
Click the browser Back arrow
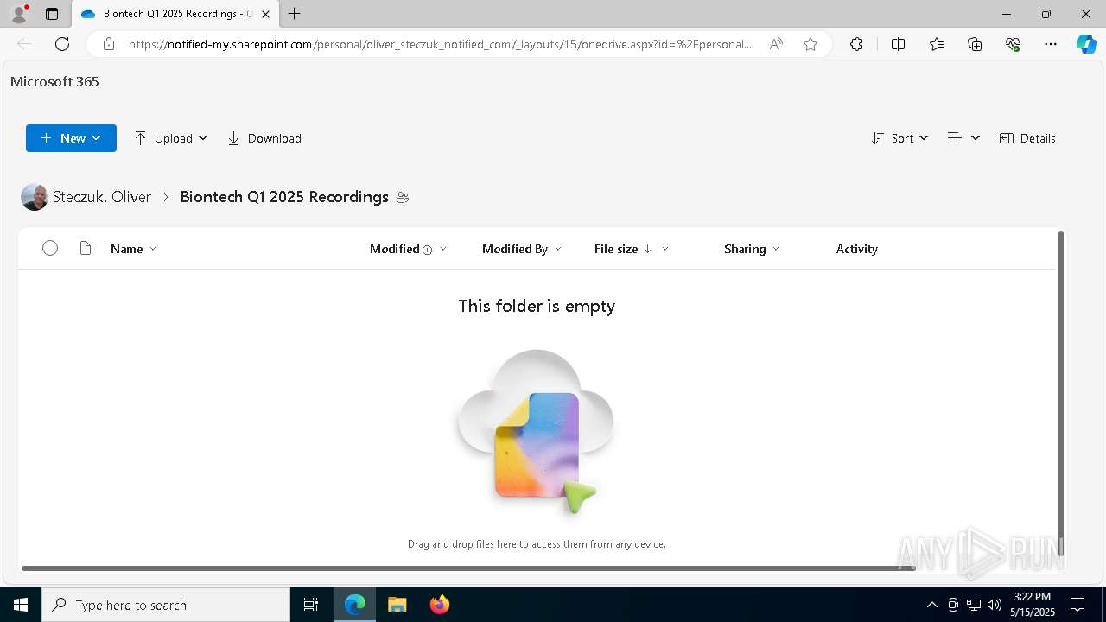tap(24, 44)
